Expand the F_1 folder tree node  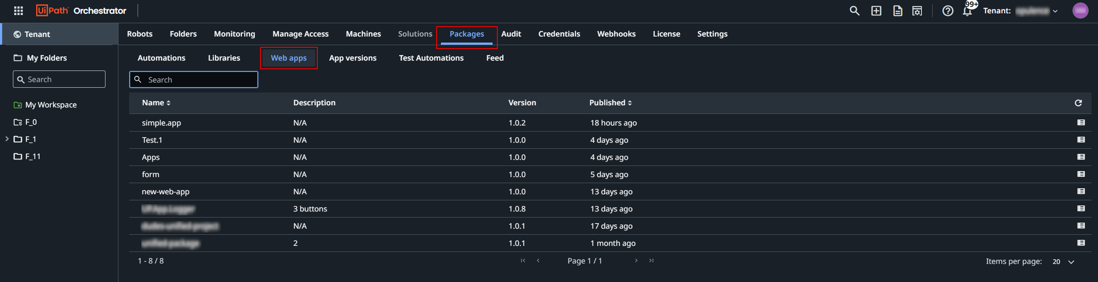[x=7, y=139]
